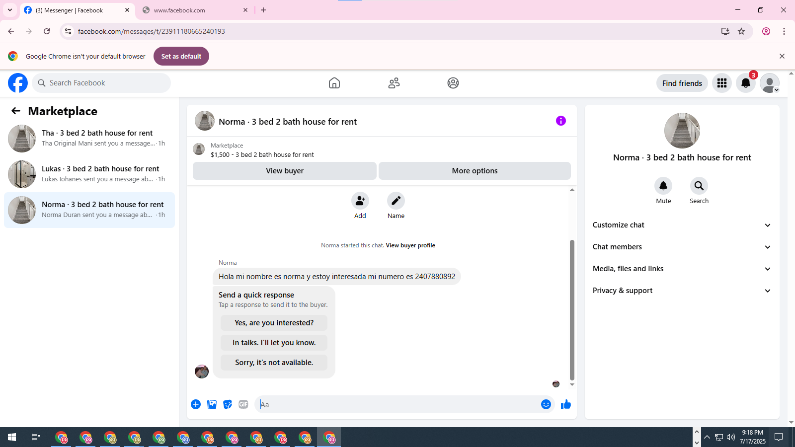Screen dimensions: 795x447
Task: Open the account profile avatar menu
Action: tap(770, 83)
